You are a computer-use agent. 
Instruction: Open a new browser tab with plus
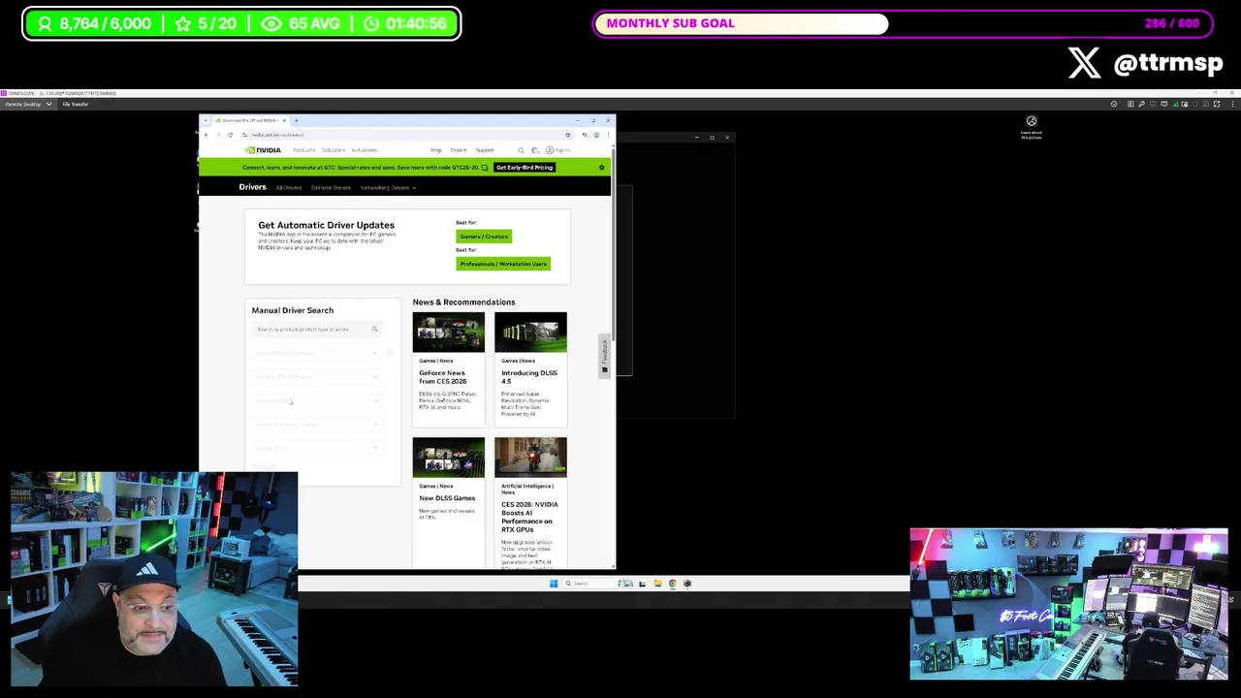click(297, 121)
